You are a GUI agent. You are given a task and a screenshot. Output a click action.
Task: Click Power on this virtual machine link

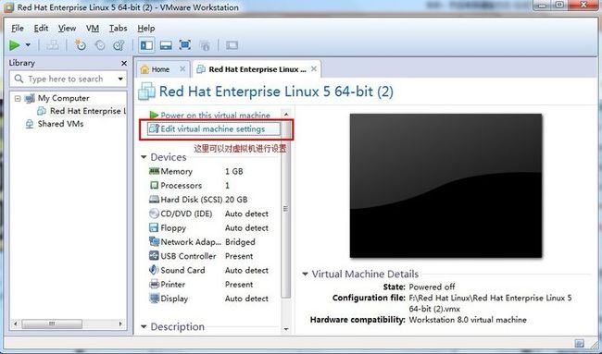pos(215,115)
